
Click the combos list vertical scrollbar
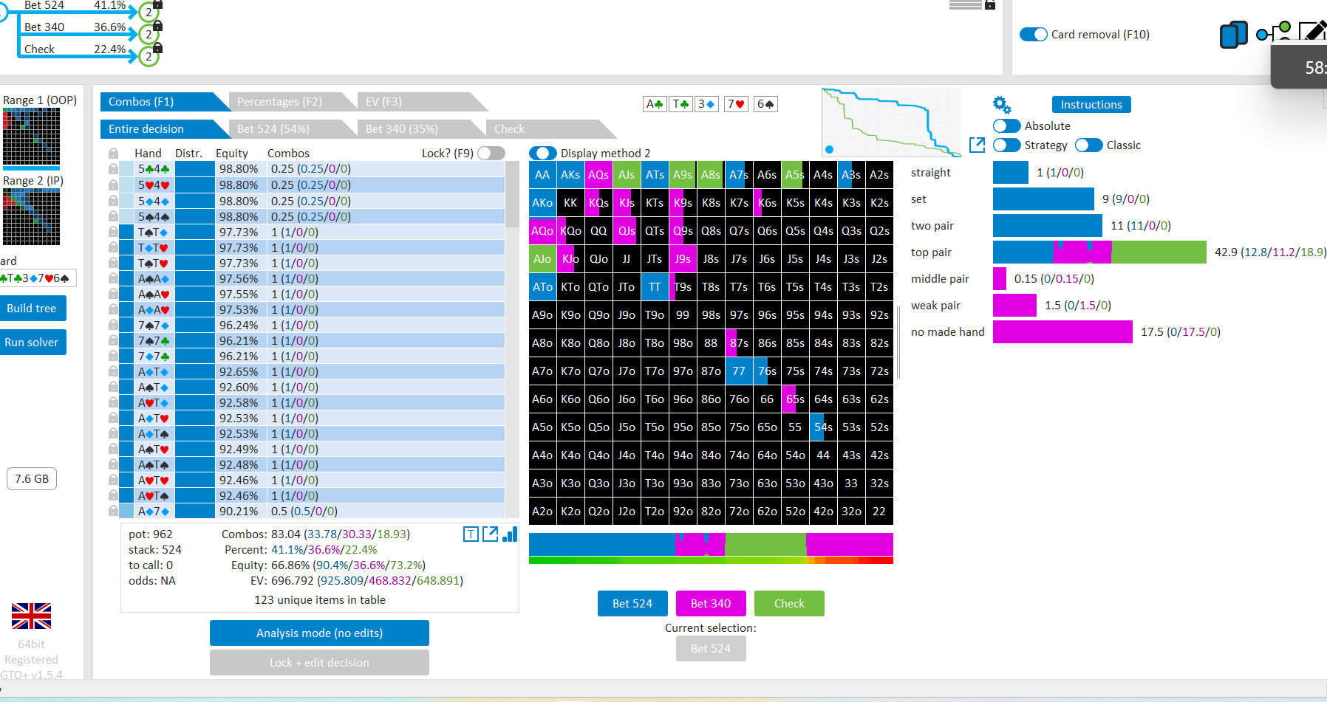(x=513, y=340)
